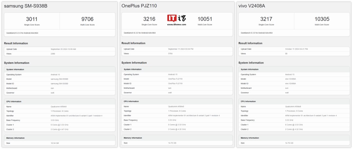Click Model ID value 'samsung SM-S938B'
Image resolution: width=353 pixels, height=149 pixels.
tap(59, 83)
